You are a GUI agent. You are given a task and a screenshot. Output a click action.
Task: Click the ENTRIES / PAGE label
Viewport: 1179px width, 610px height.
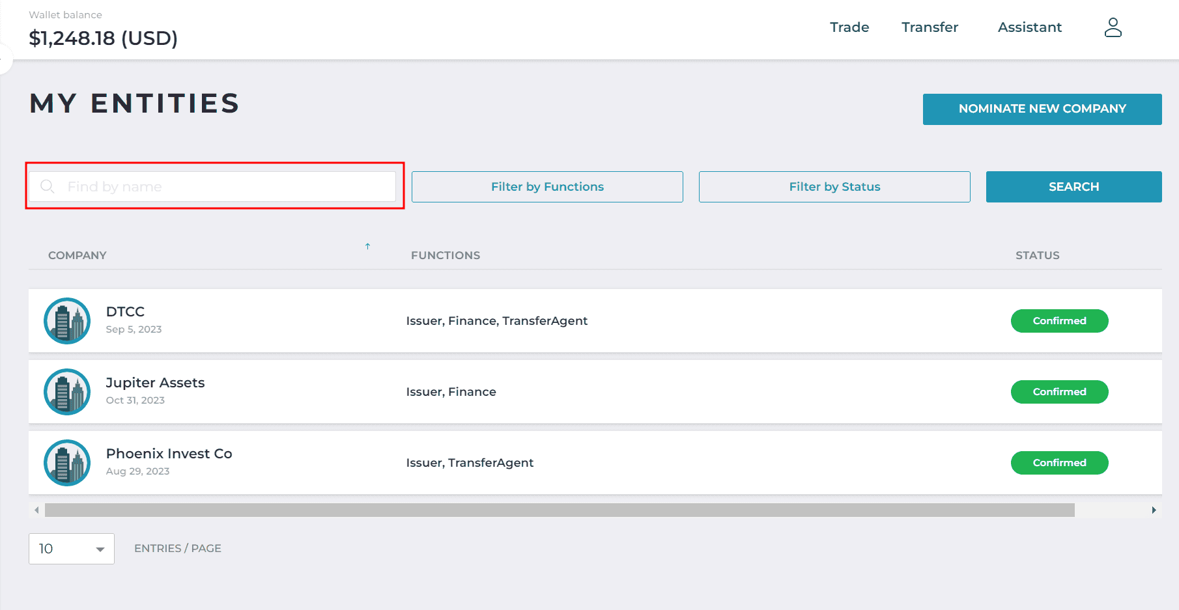coord(178,548)
